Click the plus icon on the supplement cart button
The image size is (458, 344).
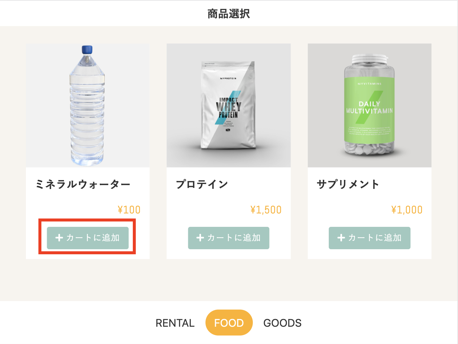(x=341, y=238)
